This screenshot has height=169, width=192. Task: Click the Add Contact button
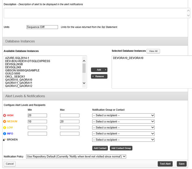pos(100,148)
